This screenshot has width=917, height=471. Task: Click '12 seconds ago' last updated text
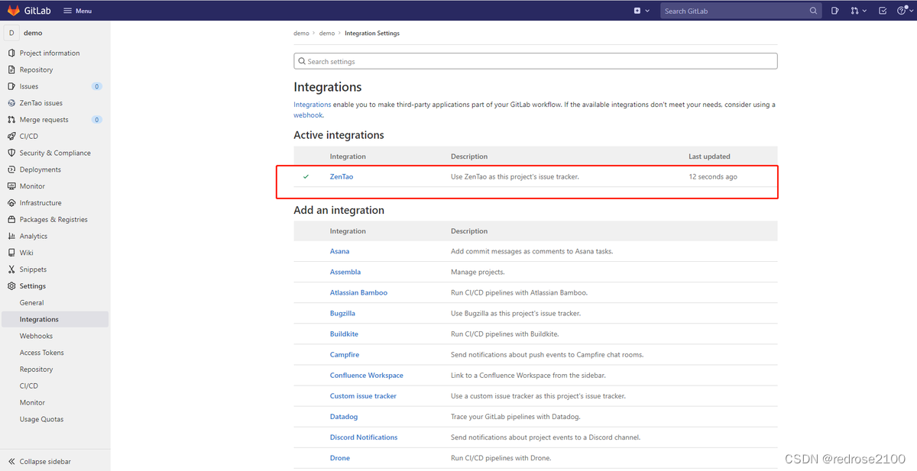[713, 176]
